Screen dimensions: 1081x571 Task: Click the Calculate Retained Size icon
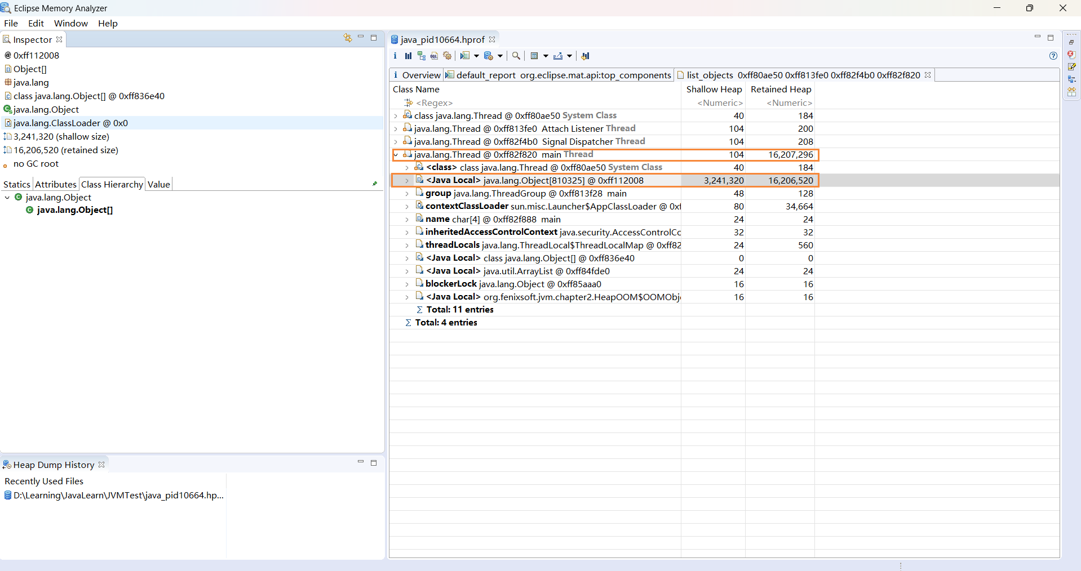[535, 56]
